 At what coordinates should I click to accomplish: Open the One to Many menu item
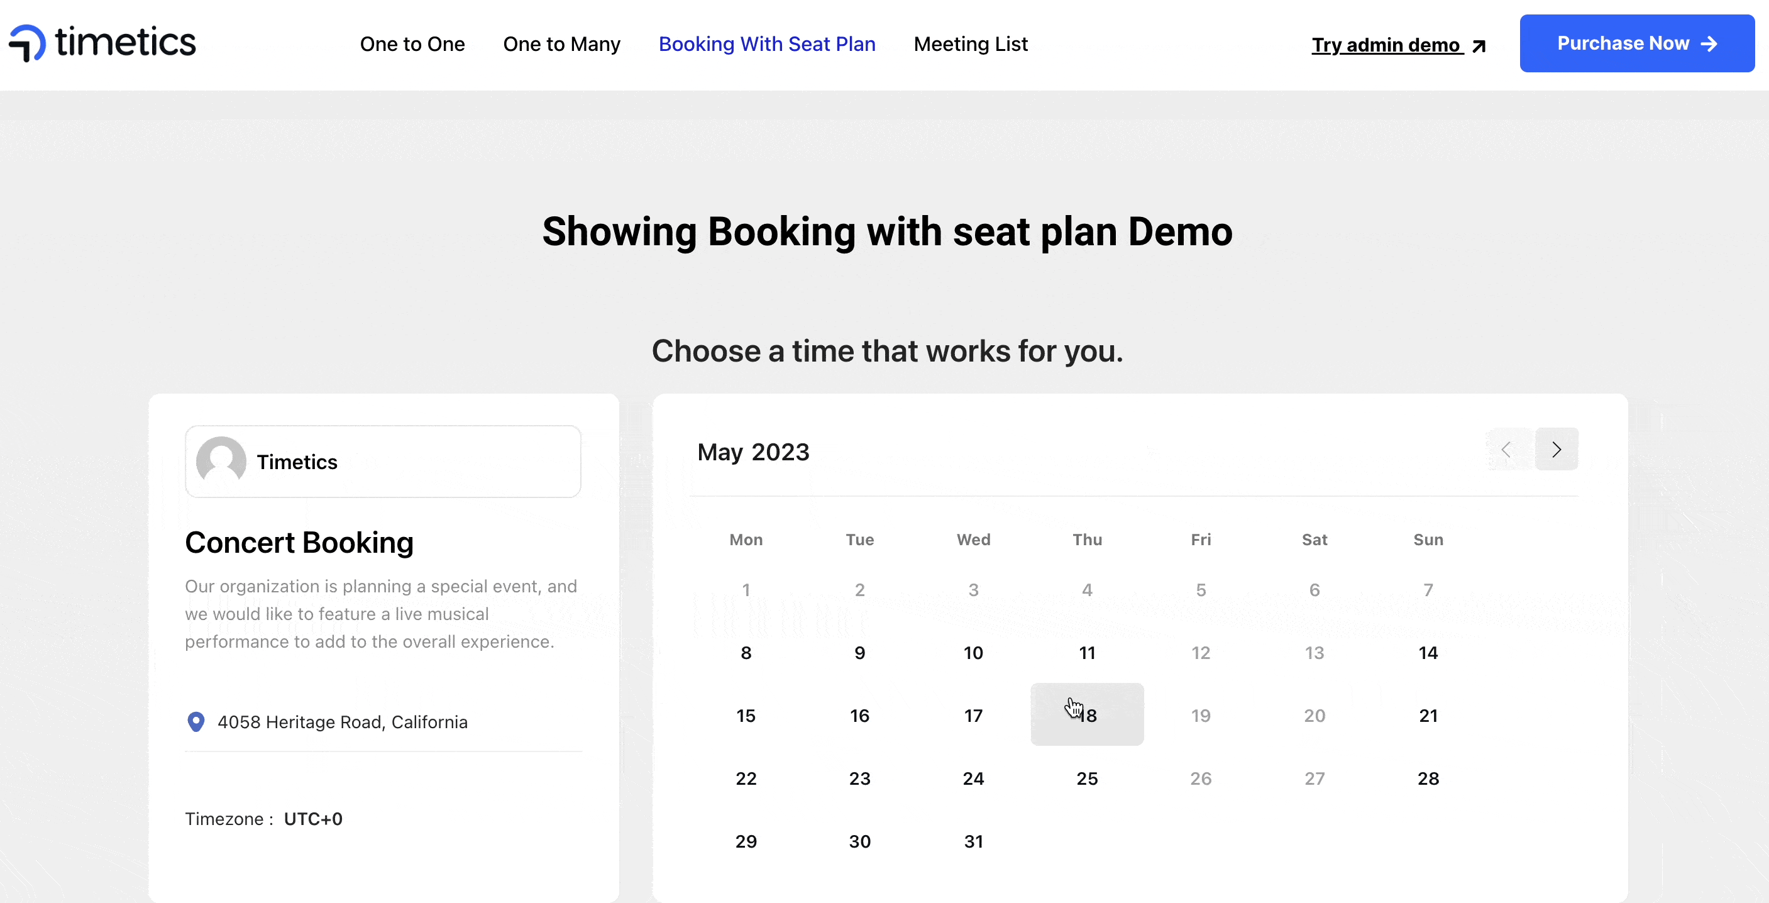coord(561,44)
